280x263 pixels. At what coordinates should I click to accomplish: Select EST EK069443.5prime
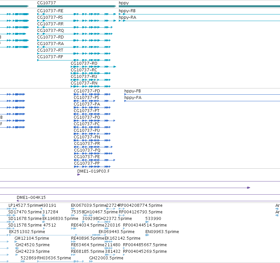(116, 232)
